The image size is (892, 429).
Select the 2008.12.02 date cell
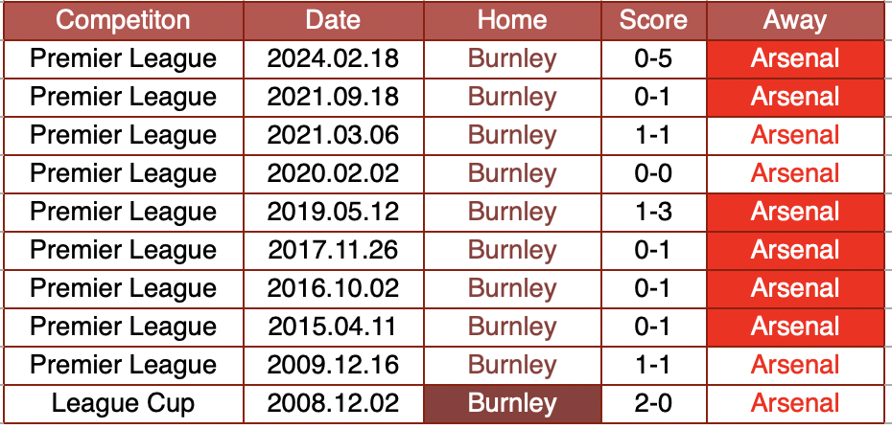coord(333,403)
